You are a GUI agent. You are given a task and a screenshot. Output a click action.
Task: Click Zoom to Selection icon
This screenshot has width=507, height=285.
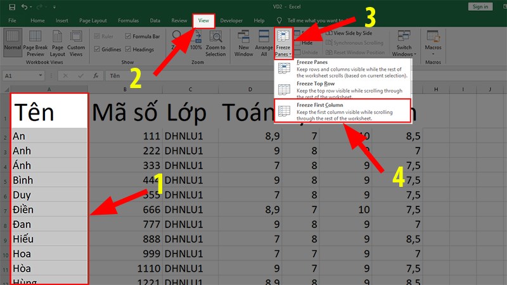pyautogui.click(x=215, y=43)
